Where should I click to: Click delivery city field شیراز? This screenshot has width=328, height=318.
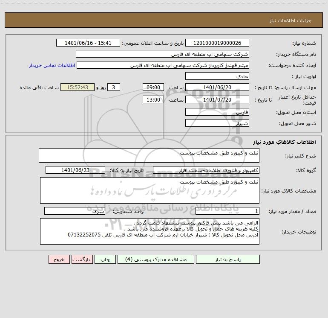pyautogui.click(x=217, y=123)
